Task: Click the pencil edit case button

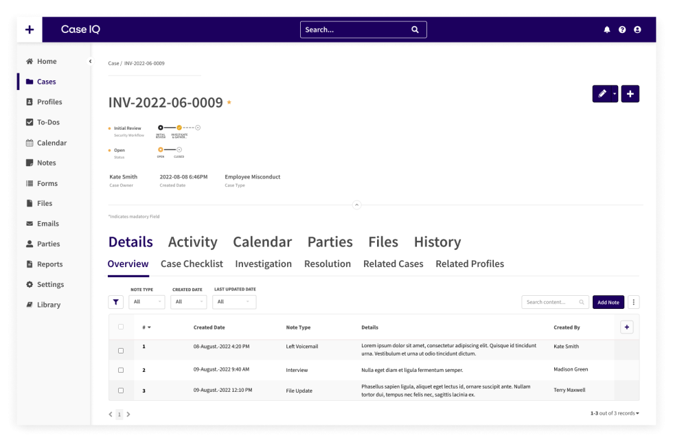Action: click(602, 94)
